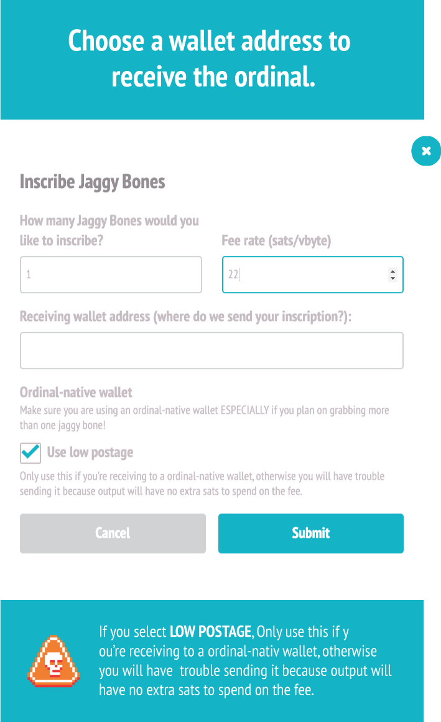This screenshot has height=722, width=441.
Task: Click the checked low postage checkbox
Action: click(30, 453)
